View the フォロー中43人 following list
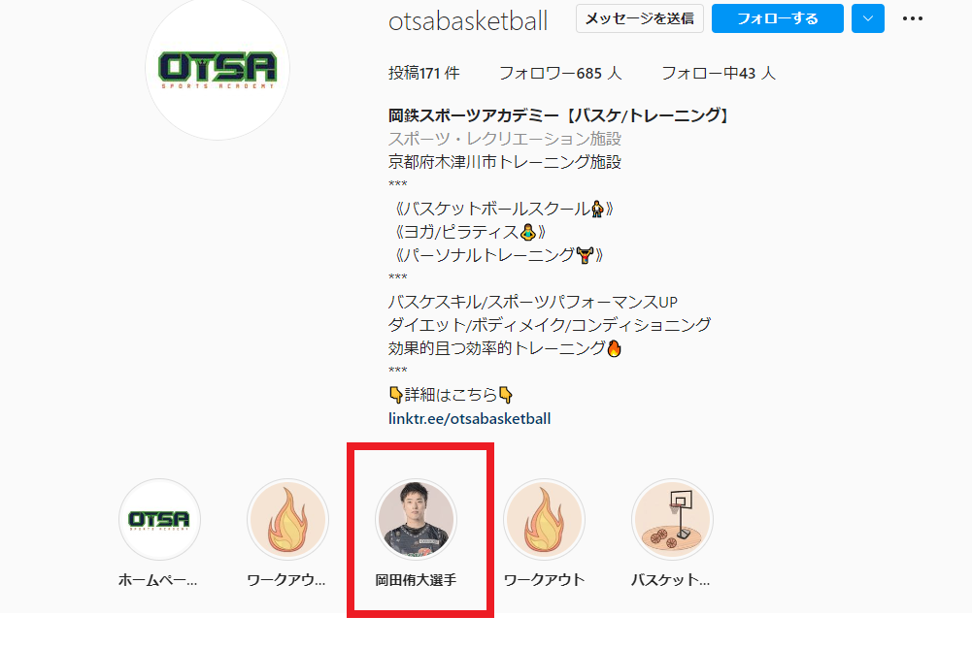The image size is (972, 649). point(719,73)
